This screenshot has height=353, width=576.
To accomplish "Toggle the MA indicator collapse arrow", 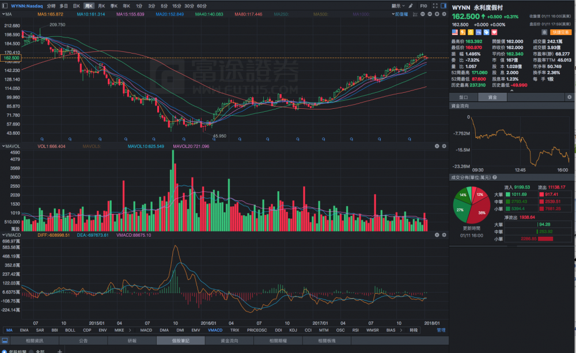I will 3,13.
